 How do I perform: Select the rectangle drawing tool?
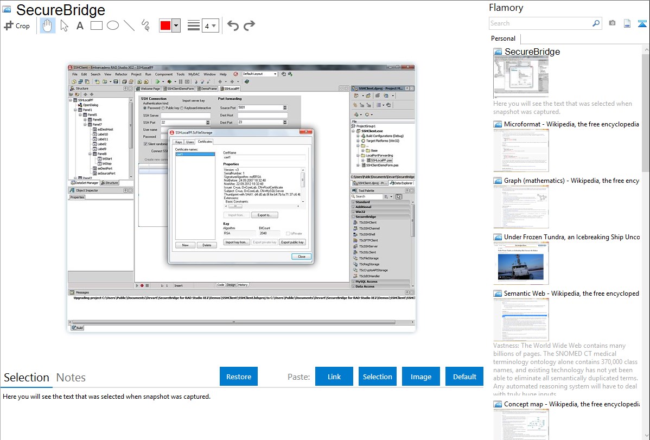point(96,25)
